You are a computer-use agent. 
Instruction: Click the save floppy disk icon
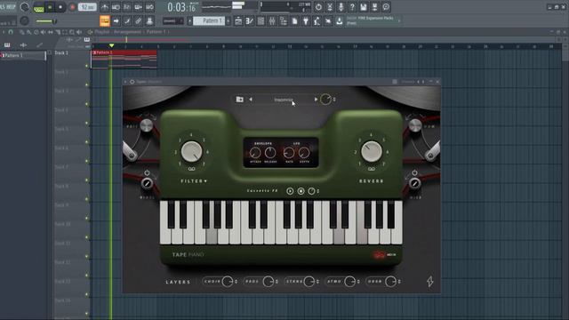pos(364,7)
